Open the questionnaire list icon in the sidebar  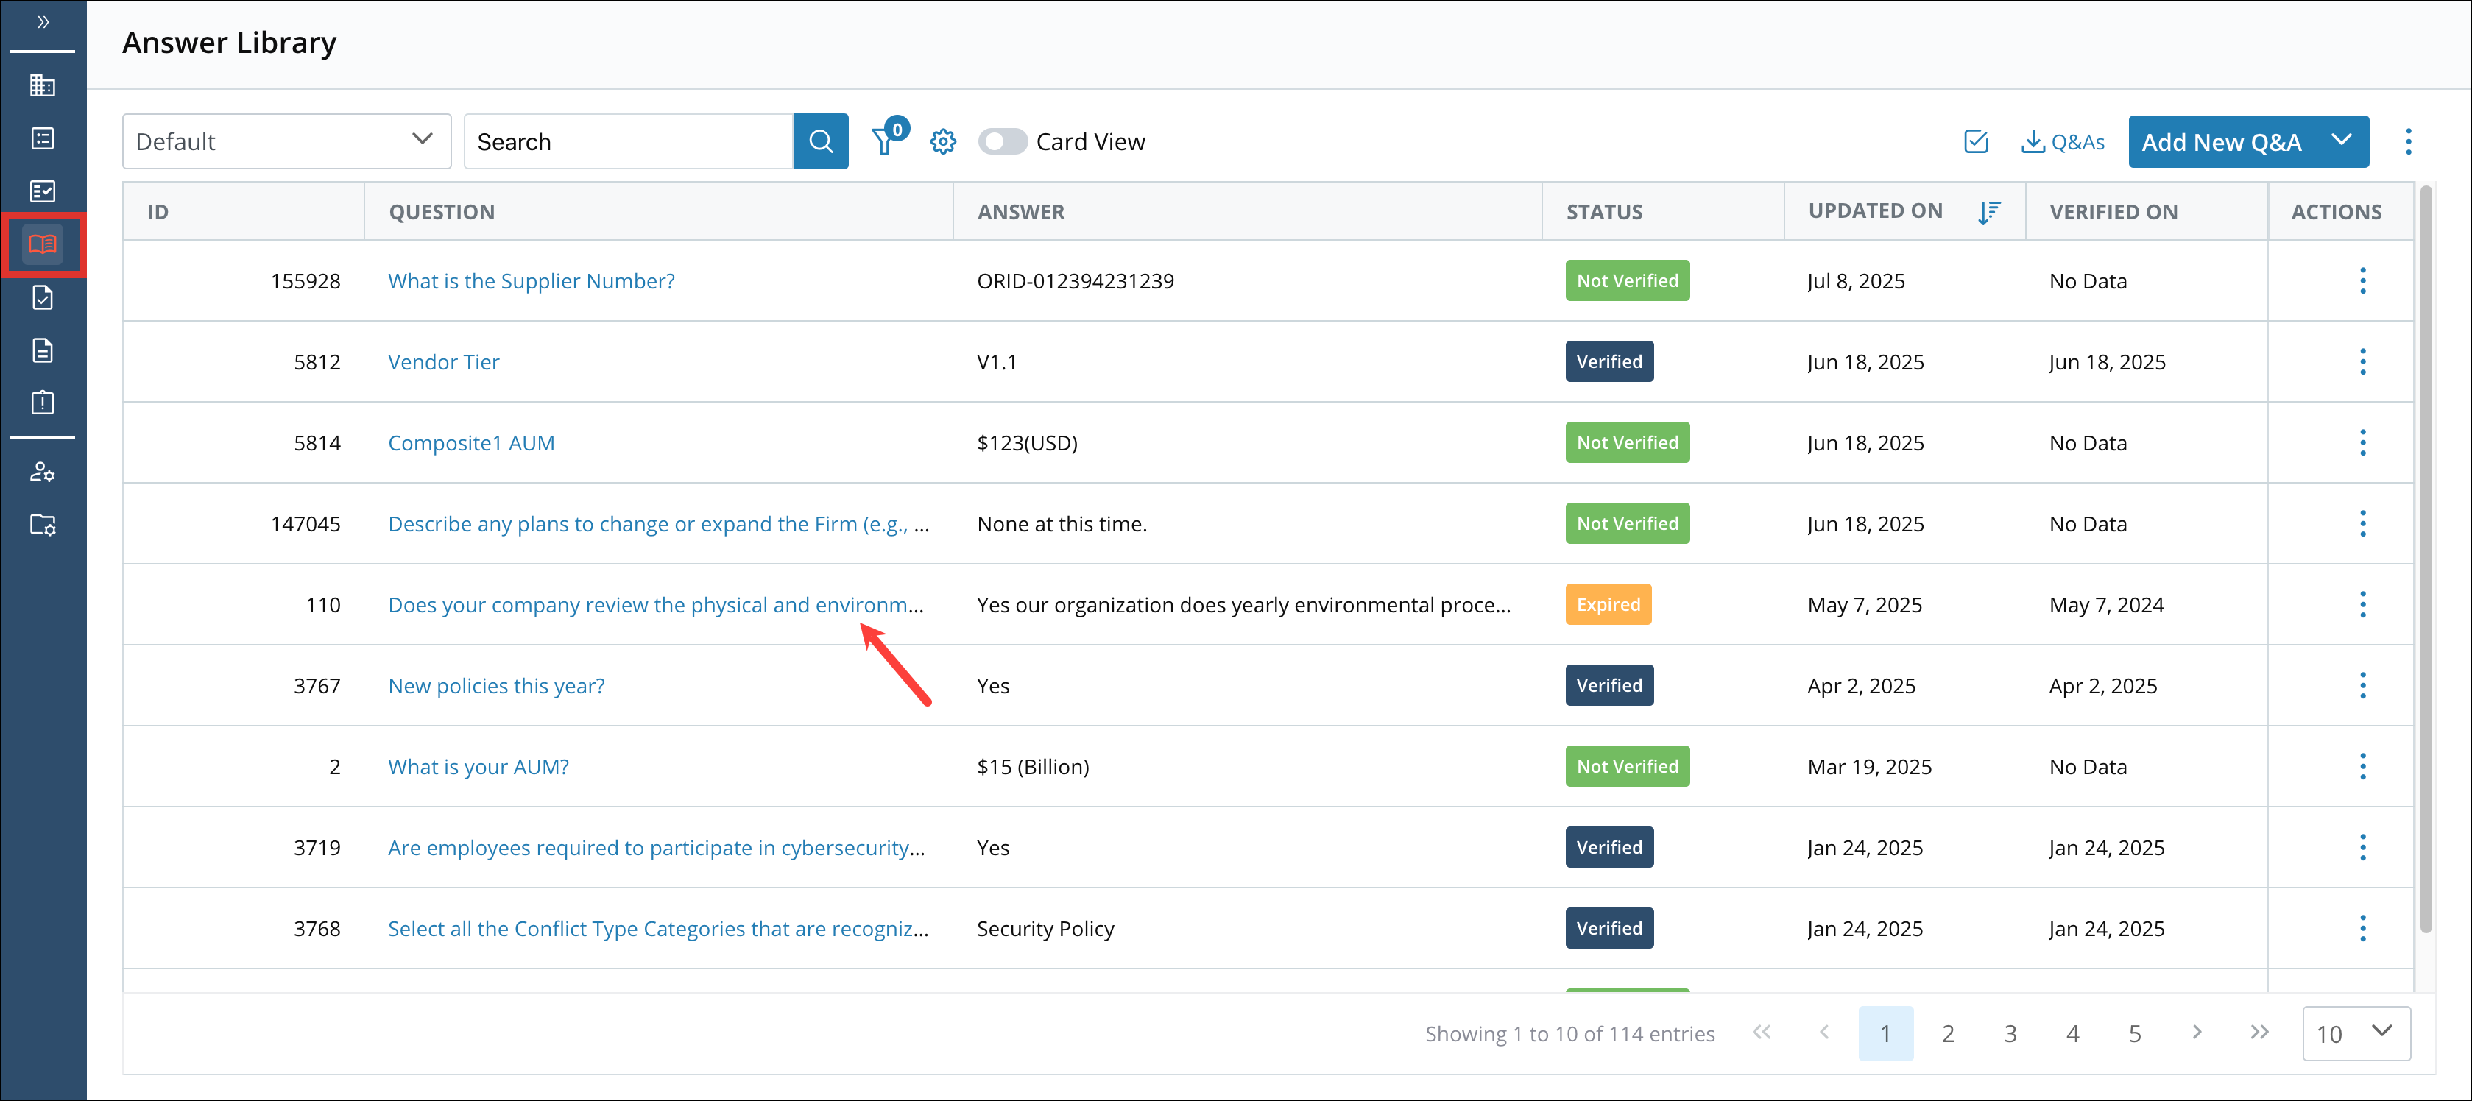coord(43,138)
